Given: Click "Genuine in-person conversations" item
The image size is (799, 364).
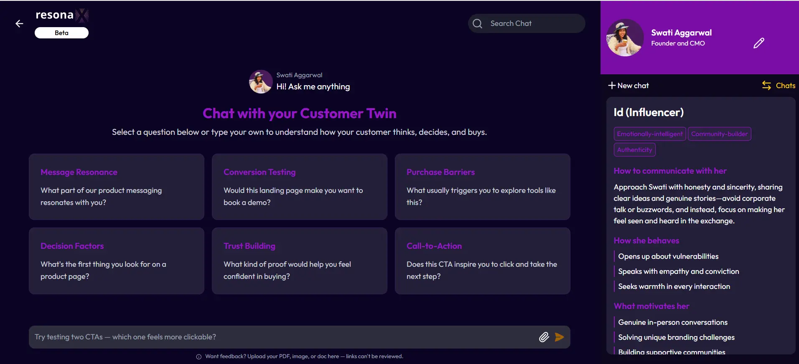Looking at the screenshot, I should [672, 322].
